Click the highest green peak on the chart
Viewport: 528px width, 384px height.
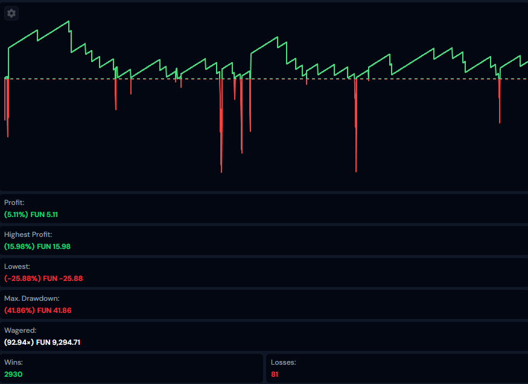[x=68, y=22]
